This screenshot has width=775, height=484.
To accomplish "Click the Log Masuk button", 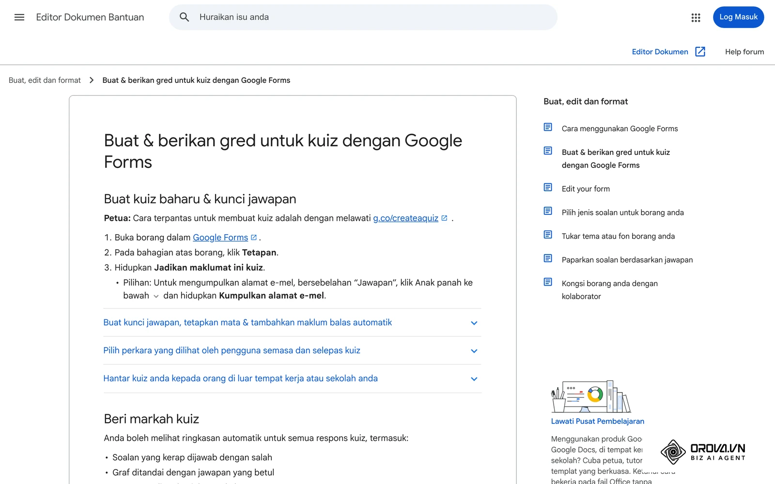I will (x=738, y=17).
